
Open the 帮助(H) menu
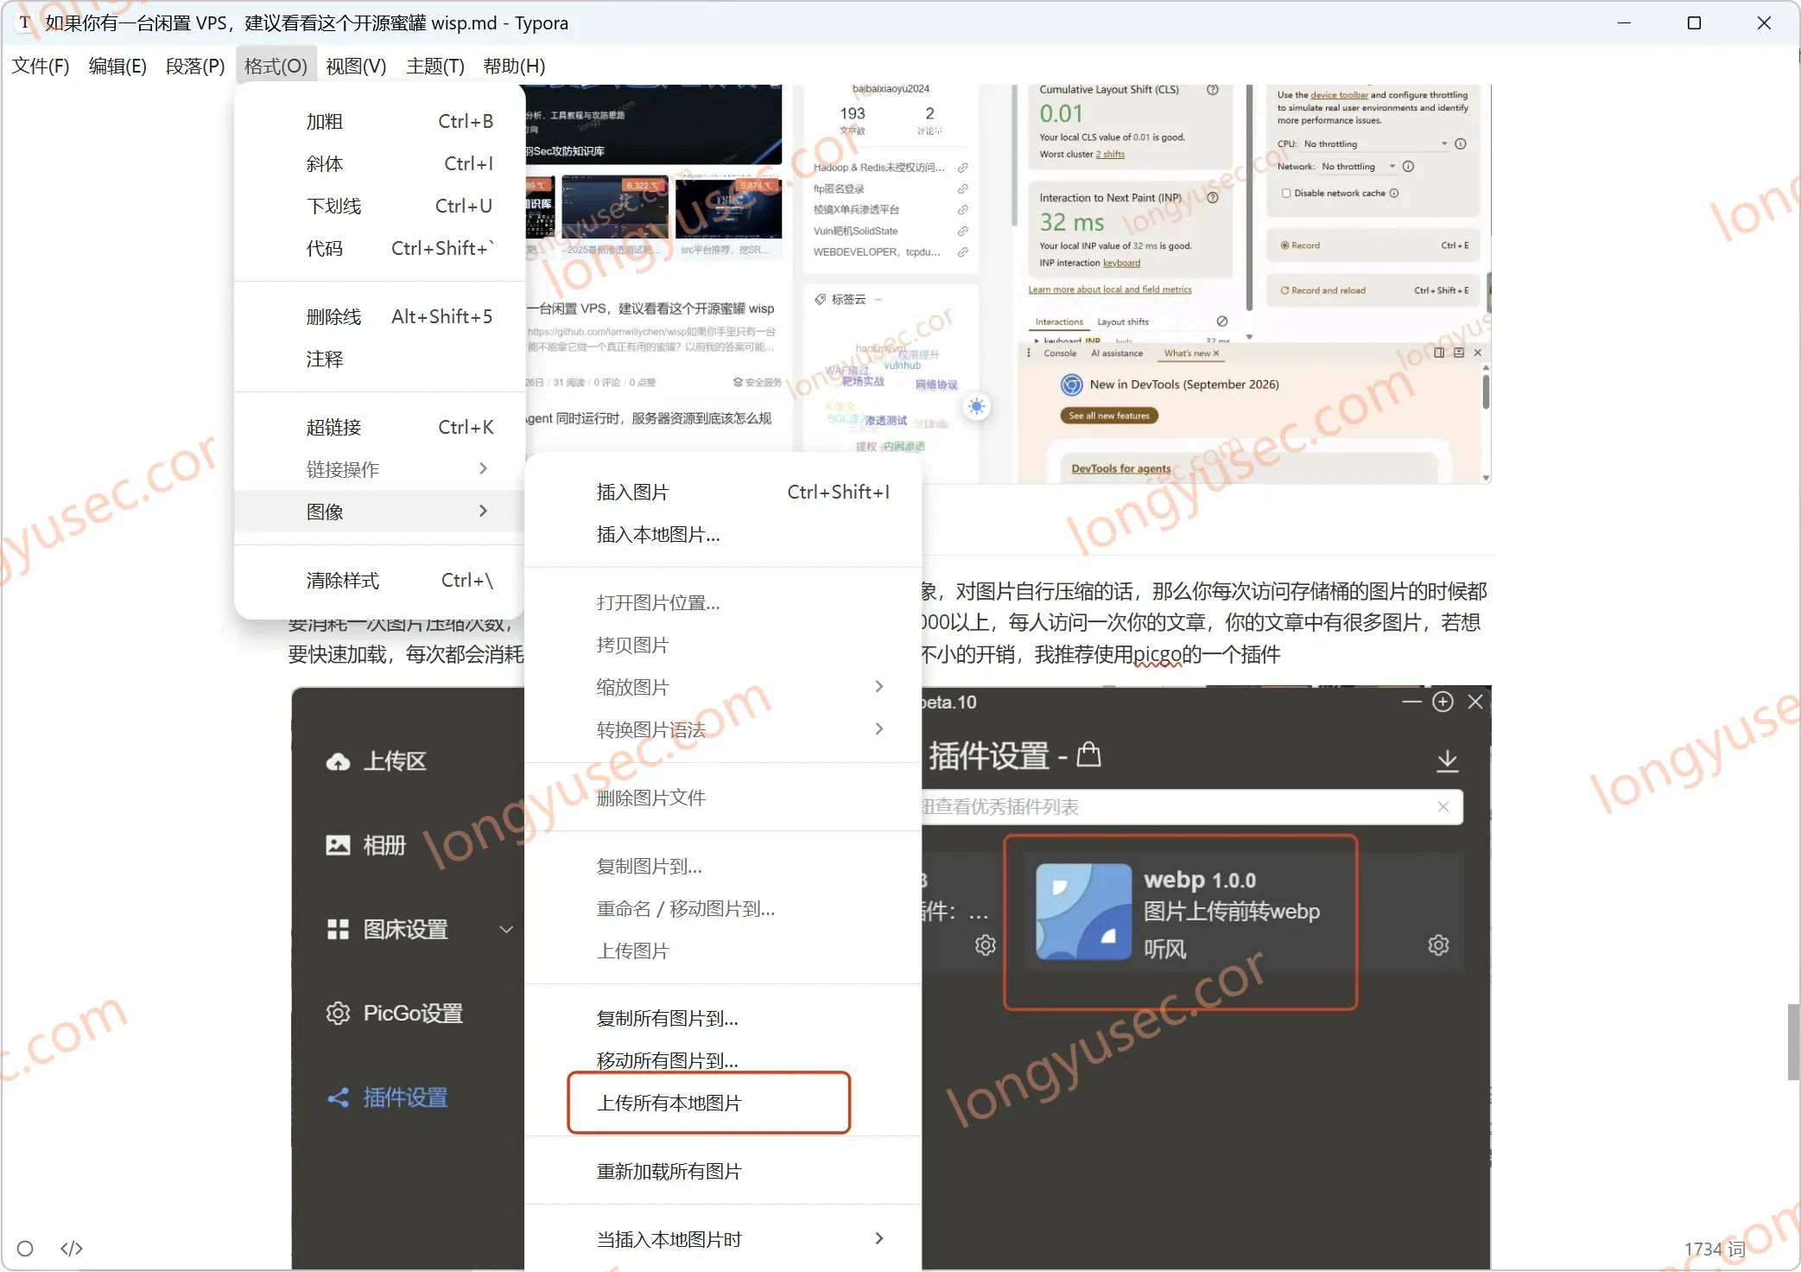pyautogui.click(x=514, y=66)
